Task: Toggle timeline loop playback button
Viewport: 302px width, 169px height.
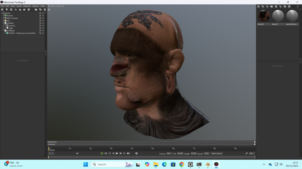Action: [102, 153]
